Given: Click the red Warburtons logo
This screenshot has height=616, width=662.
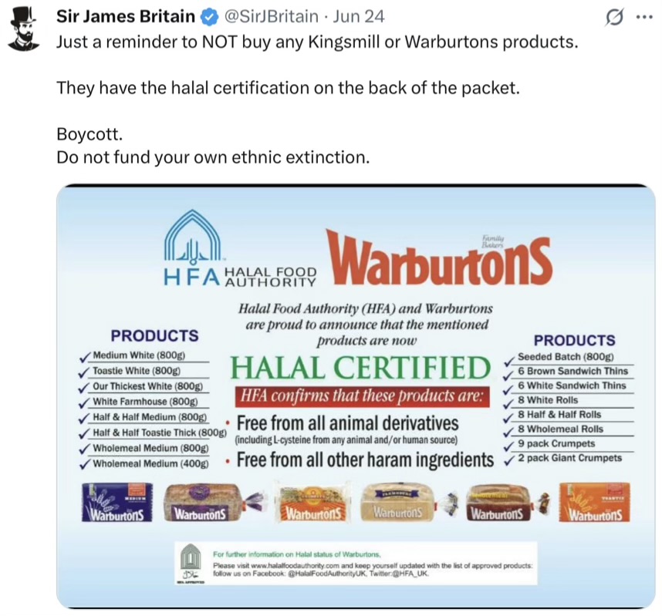Looking at the screenshot, I should click(439, 260).
